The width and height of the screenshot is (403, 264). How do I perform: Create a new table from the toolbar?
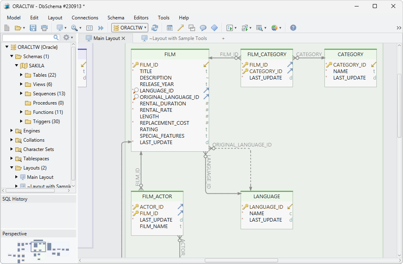pyautogui.click(x=170, y=28)
